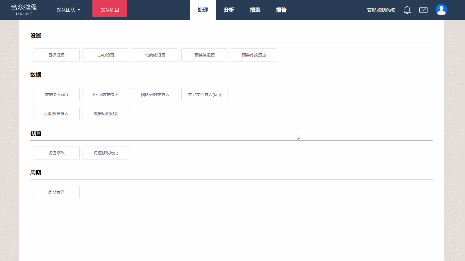View 预警修改历史
Image resolution: width=465 pixels, height=261 pixels.
[254, 55]
